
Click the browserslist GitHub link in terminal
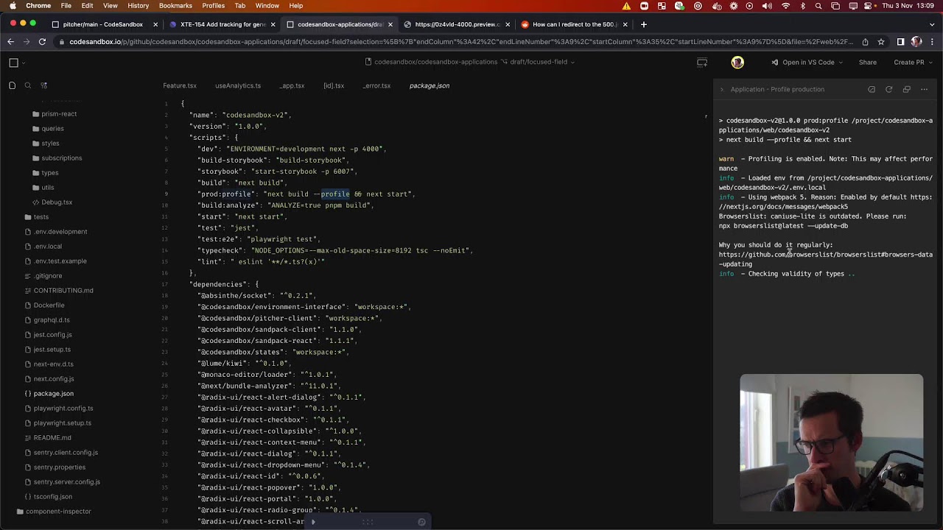825,259
